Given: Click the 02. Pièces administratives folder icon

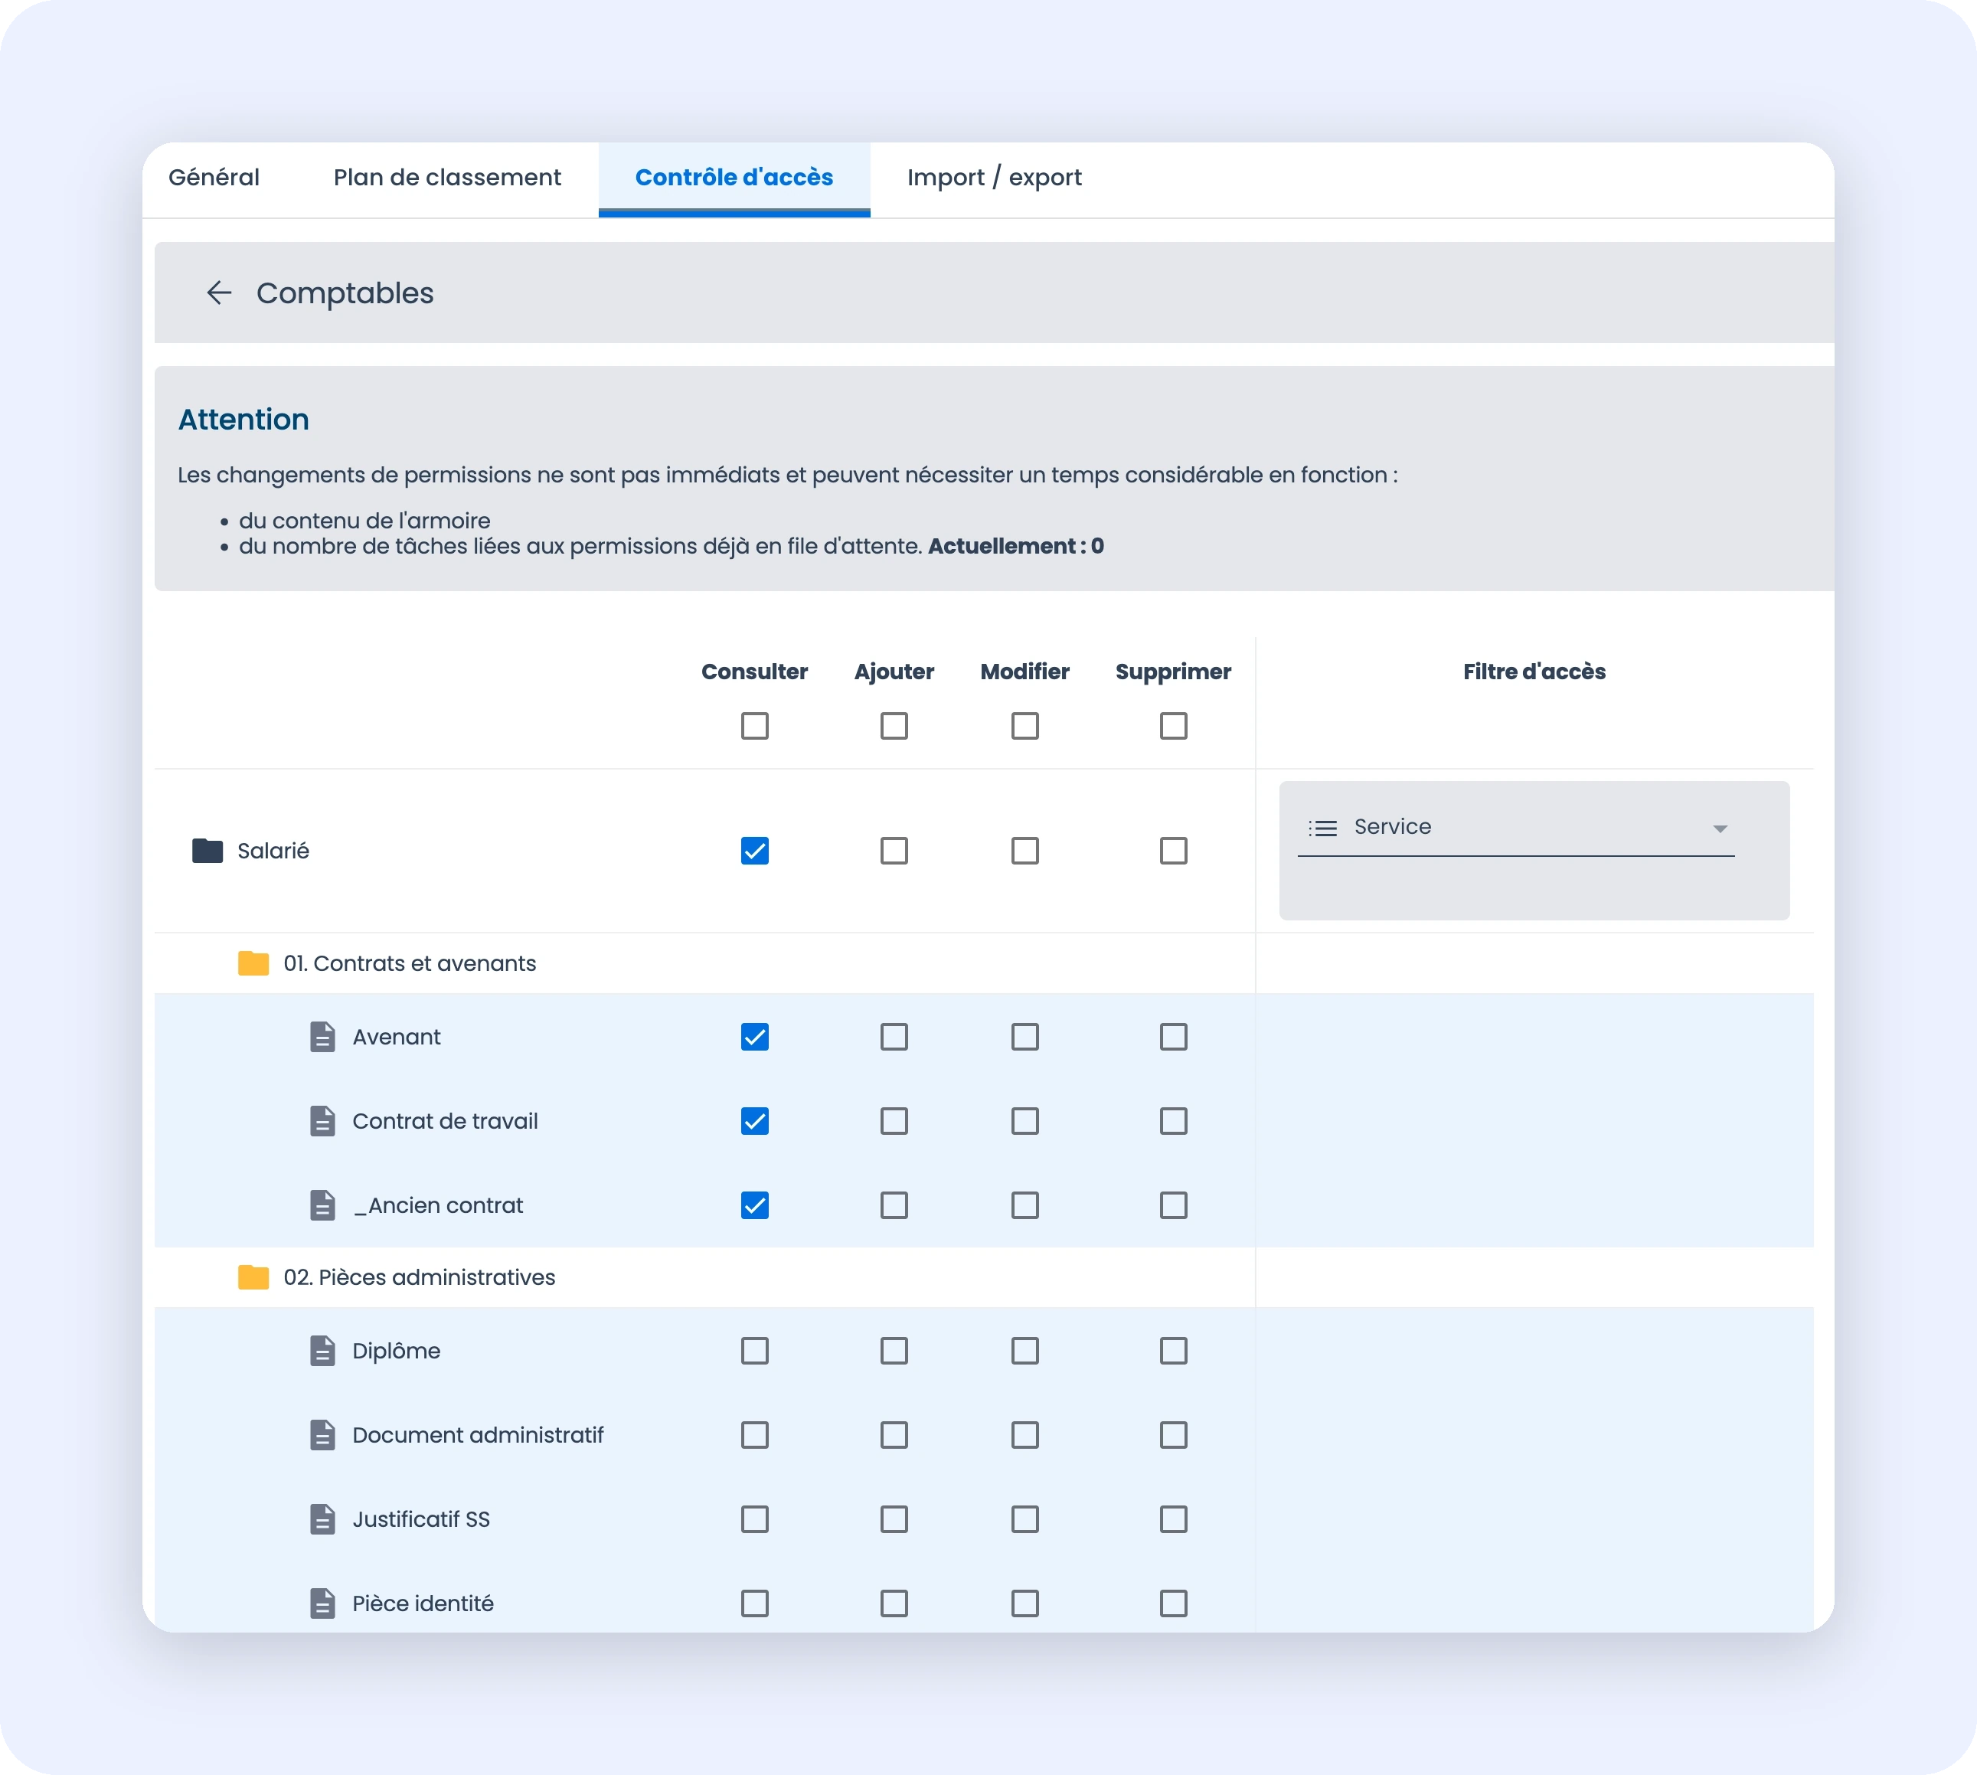Looking at the screenshot, I should click(x=253, y=1277).
